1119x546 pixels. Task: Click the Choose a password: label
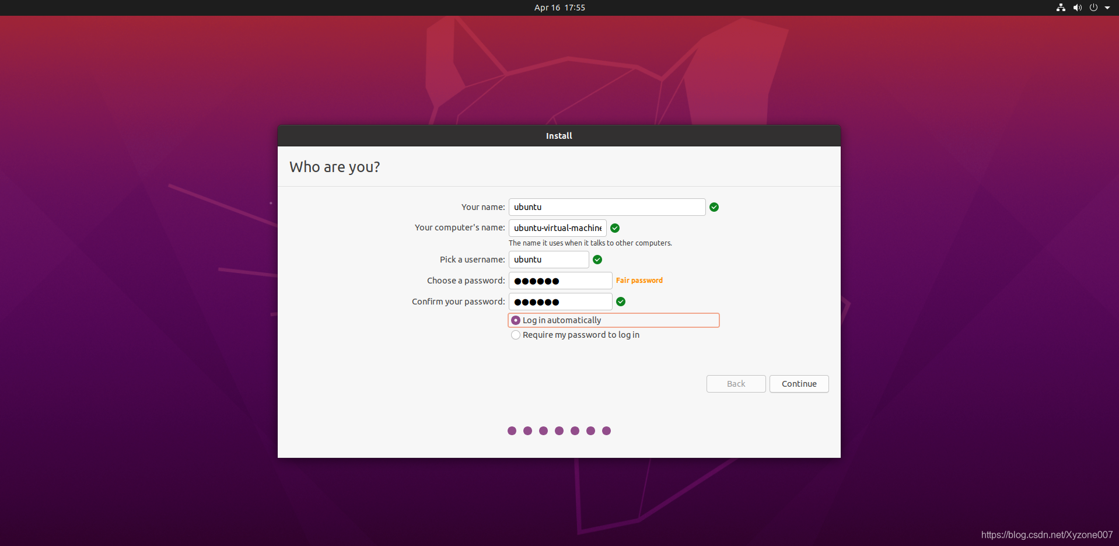(x=466, y=281)
